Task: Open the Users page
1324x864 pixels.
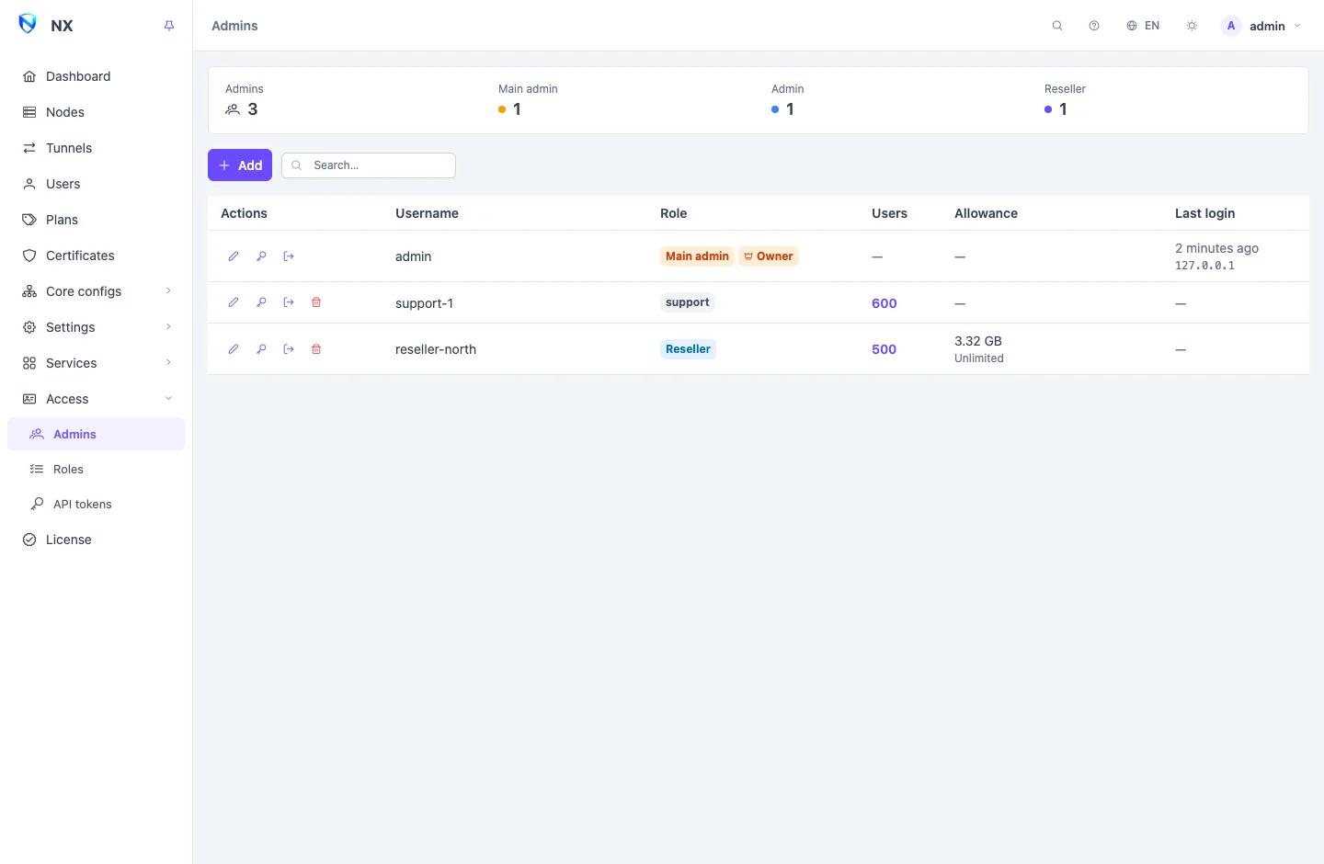Action: tap(97, 184)
